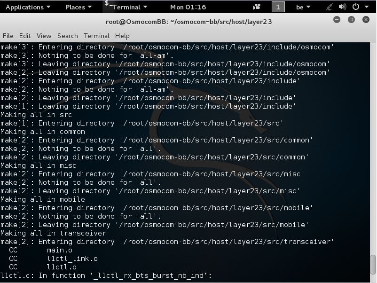Click make[3] "Nothing to be done for 'all-am'" line
Screen dimensions: 377x283
pos(87,55)
